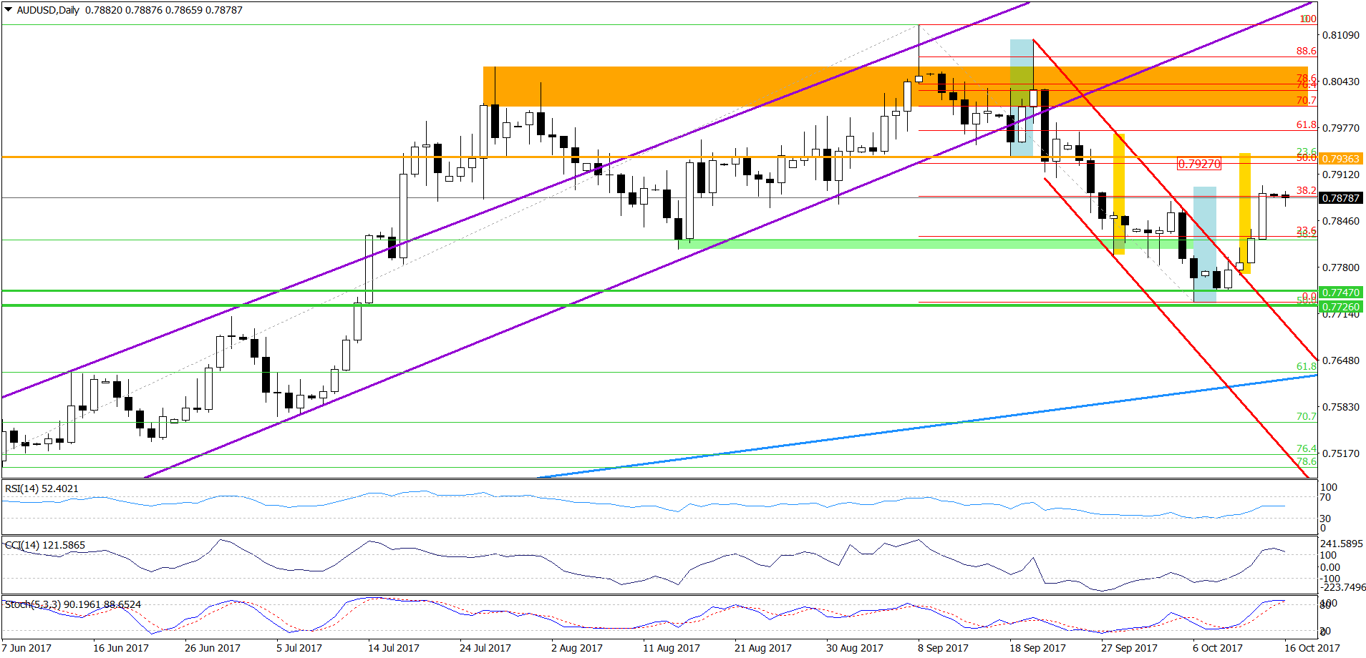This screenshot has height=658, width=1366.
Task: Click the 2 Aug 2017 date label
Action: 577,648
